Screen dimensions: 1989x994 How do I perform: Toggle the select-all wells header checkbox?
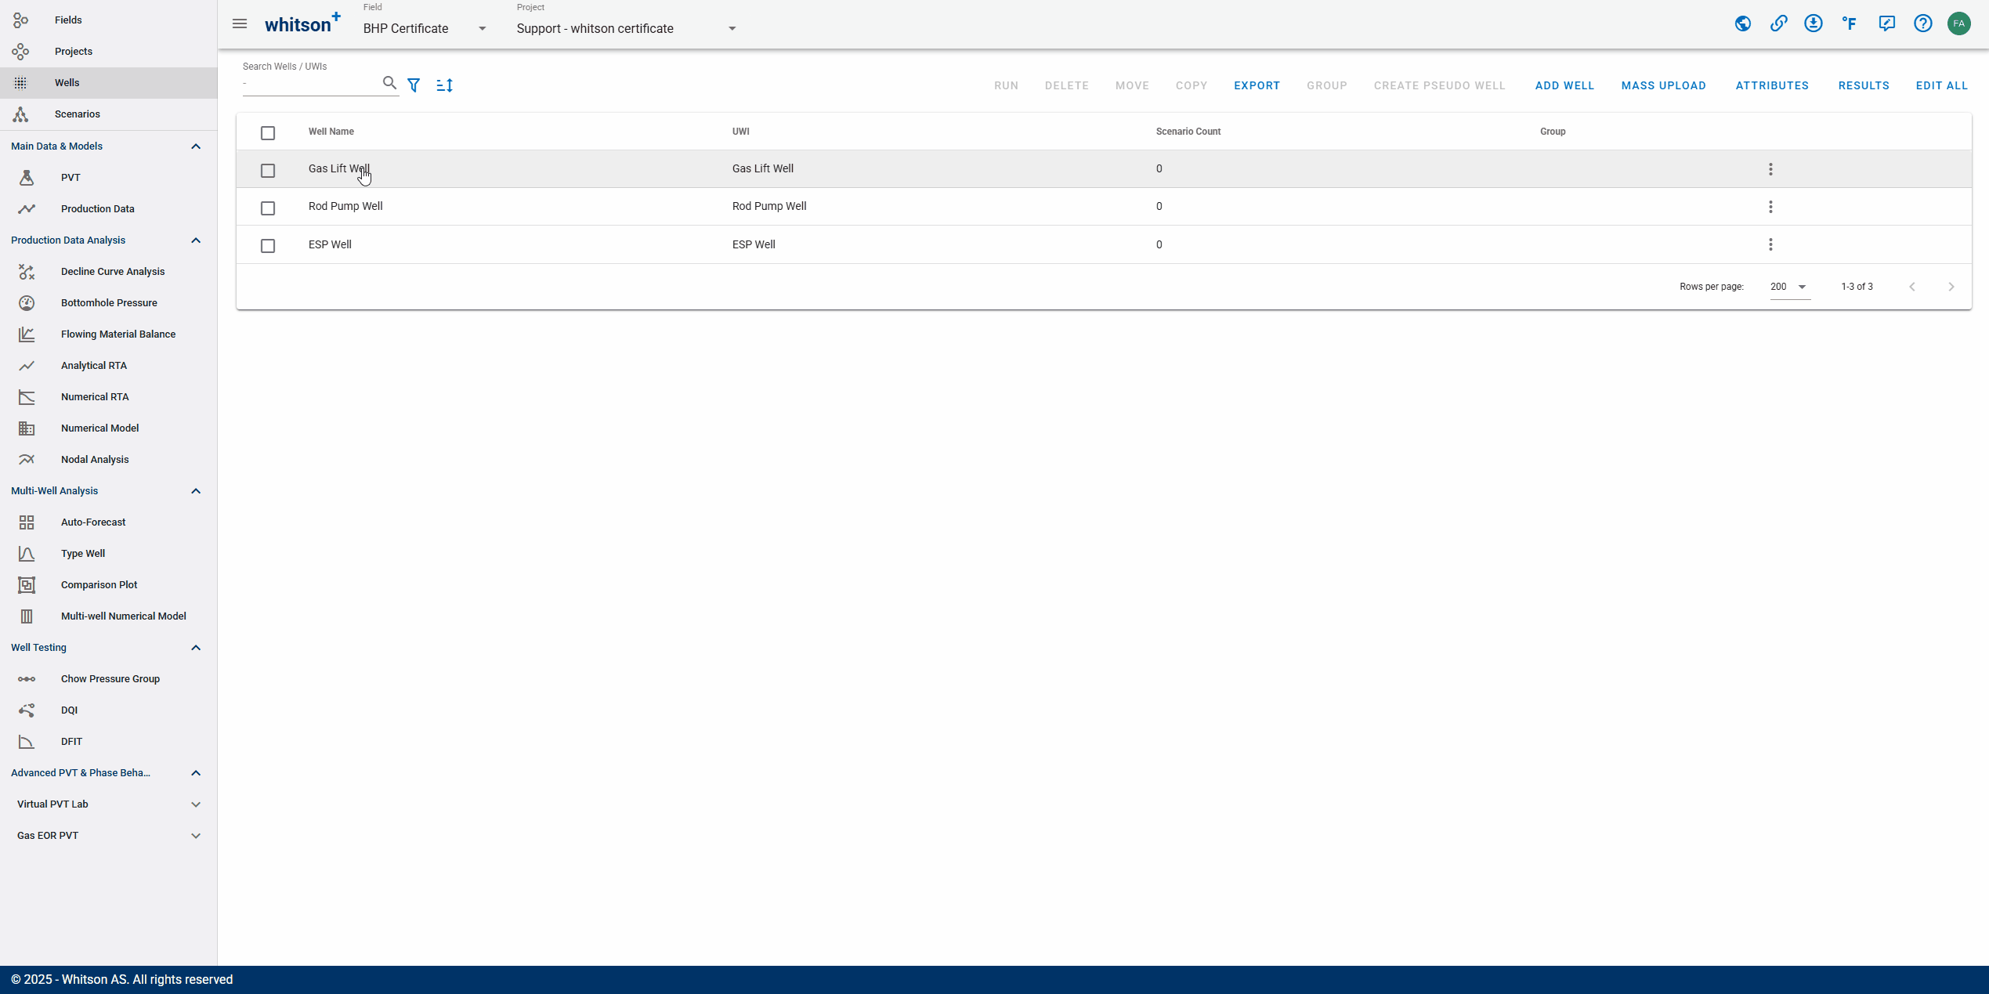pyautogui.click(x=268, y=132)
